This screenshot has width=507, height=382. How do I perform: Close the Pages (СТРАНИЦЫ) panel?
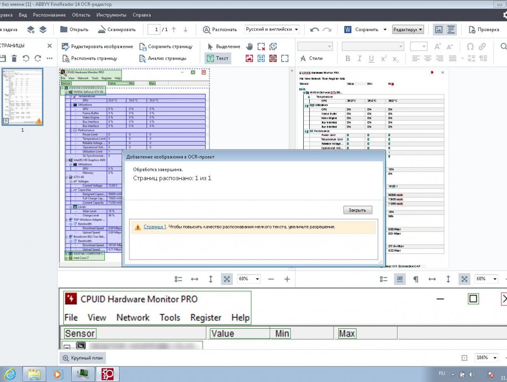coord(50,46)
